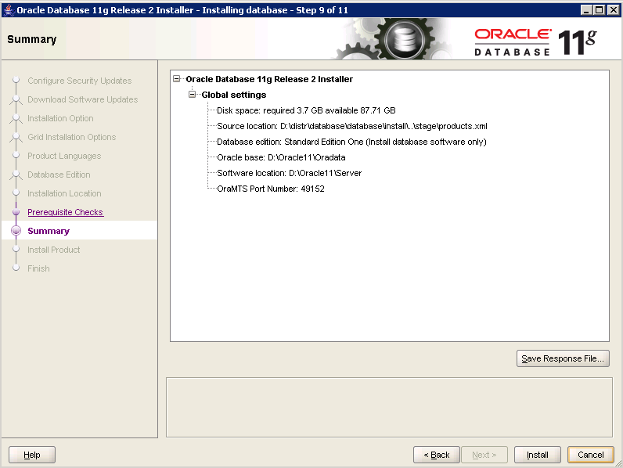Select Grid Installation Options step label
The image size is (623, 468).
pyautogui.click(x=72, y=137)
